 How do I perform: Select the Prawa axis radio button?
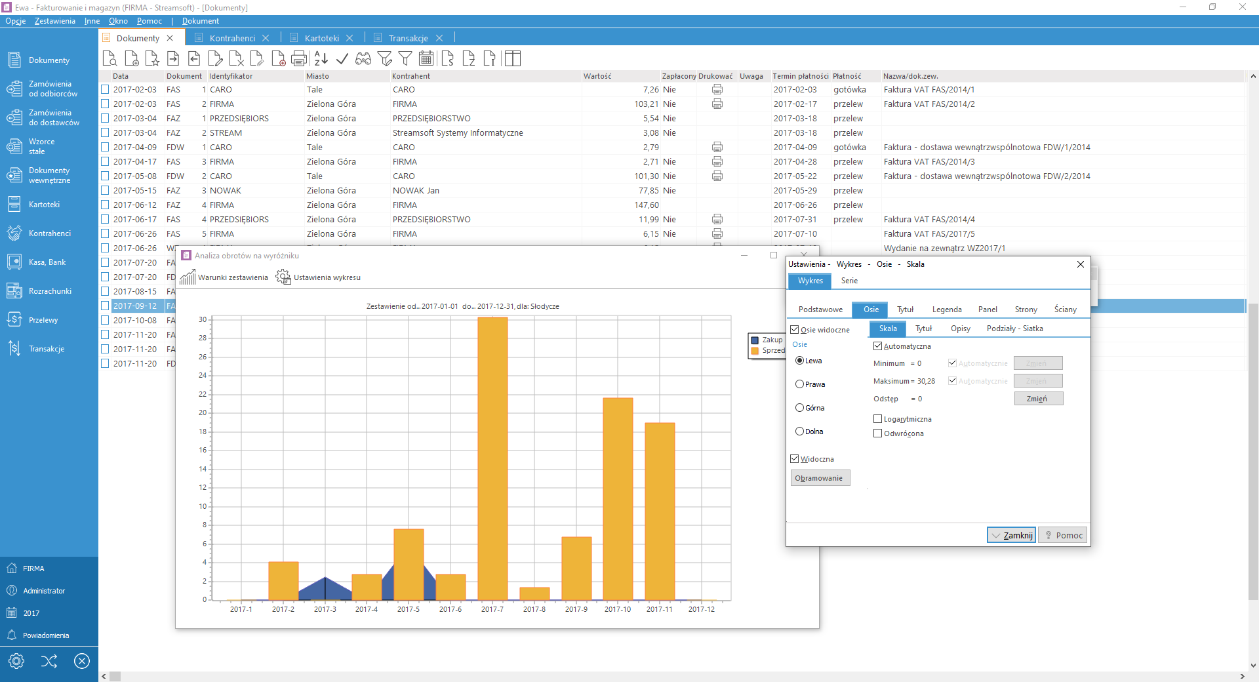pyautogui.click(x=800, y=384)
